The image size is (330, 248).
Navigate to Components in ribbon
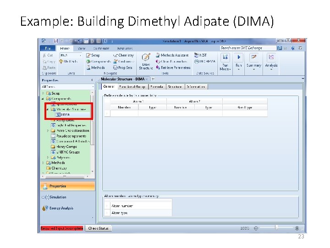coord(98,62)
